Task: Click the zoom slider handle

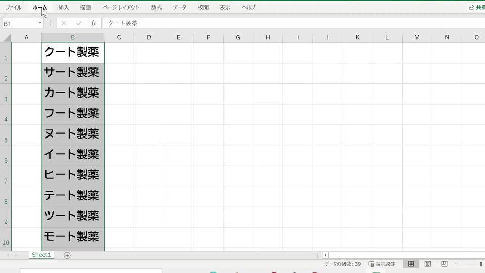Action: 481,264
